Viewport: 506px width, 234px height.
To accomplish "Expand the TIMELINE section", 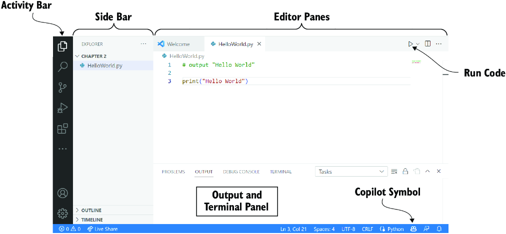I will pos(113,220).
